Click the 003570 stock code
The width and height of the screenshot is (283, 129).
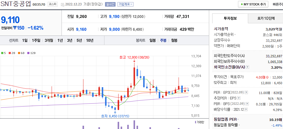pyautogui.click(x=39, y=4)
